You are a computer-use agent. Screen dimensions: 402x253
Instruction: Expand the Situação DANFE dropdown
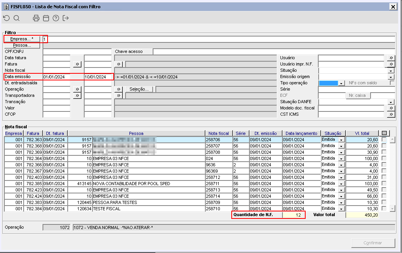(391, 102)
